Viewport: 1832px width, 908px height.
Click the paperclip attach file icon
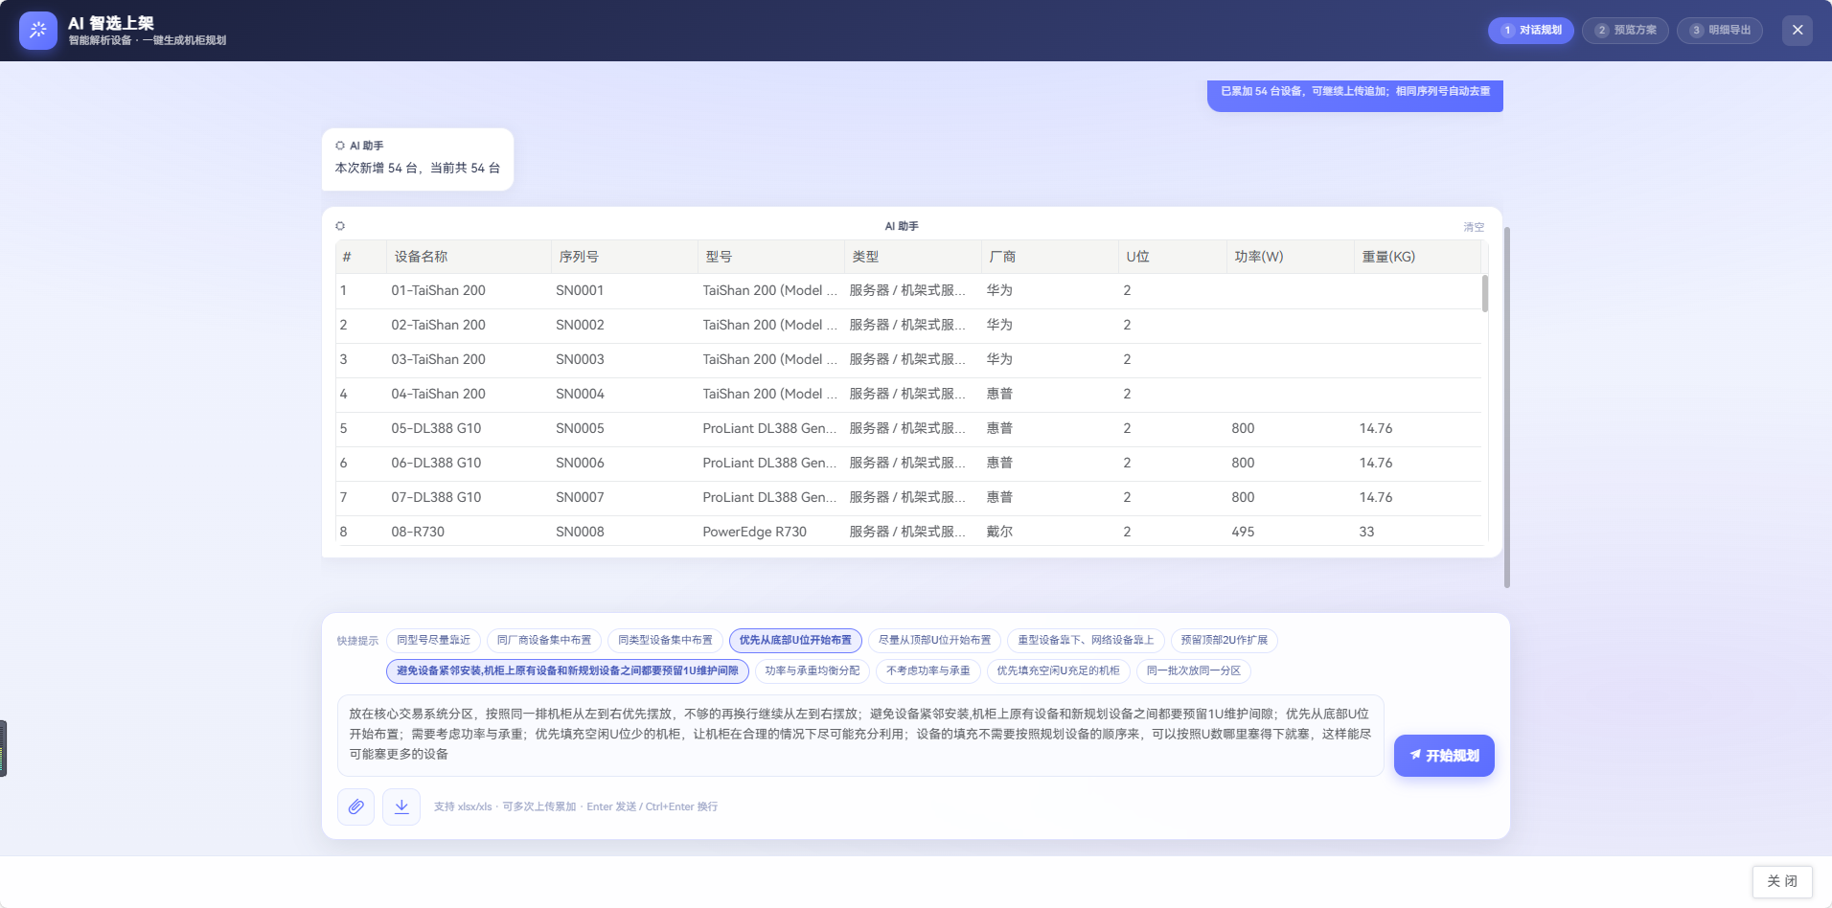click(x=355, y=806)
